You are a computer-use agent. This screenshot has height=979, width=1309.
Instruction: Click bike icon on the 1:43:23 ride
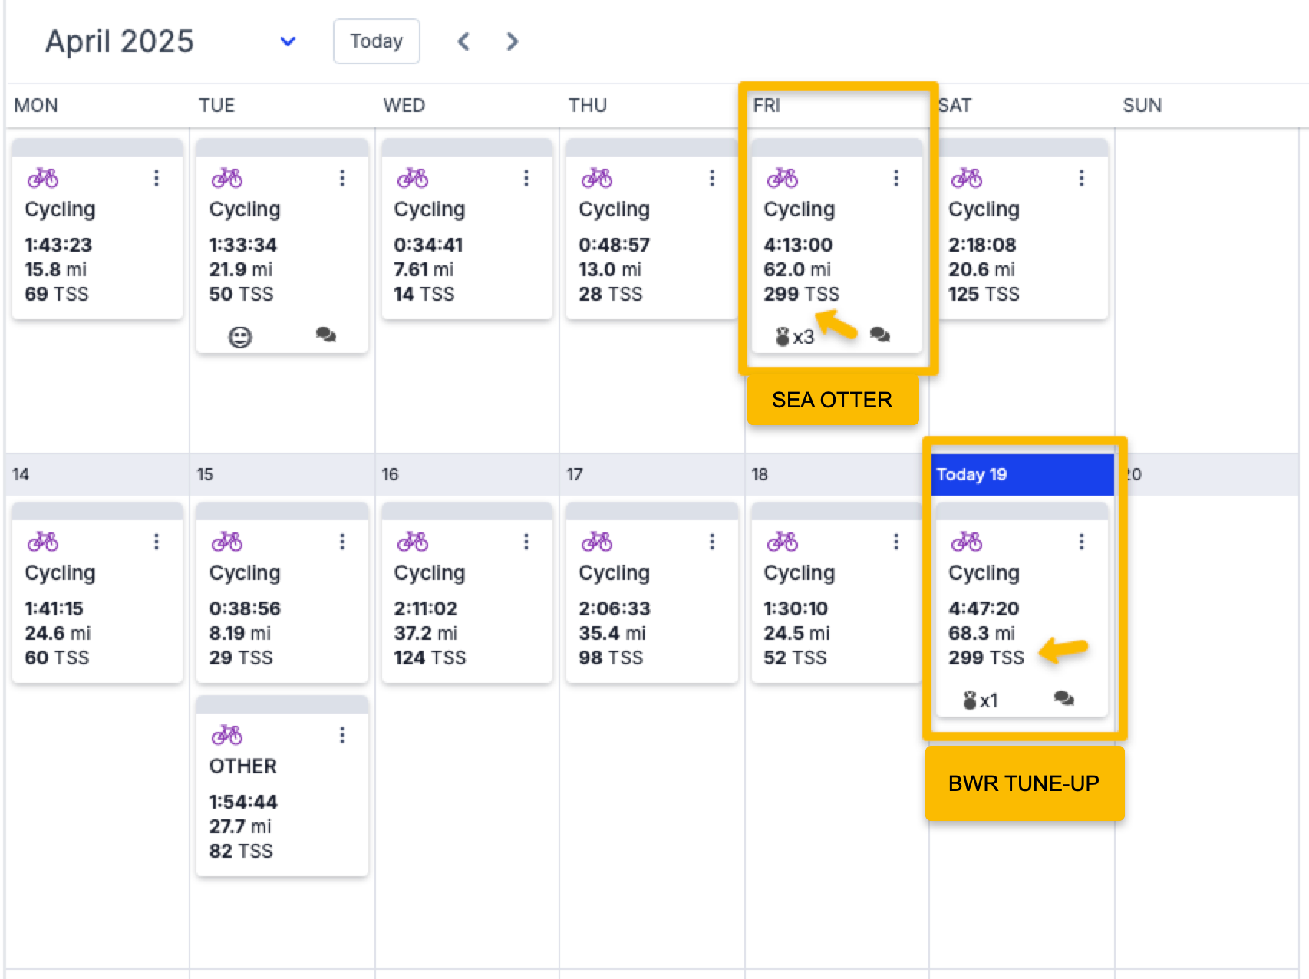(43, 178)
